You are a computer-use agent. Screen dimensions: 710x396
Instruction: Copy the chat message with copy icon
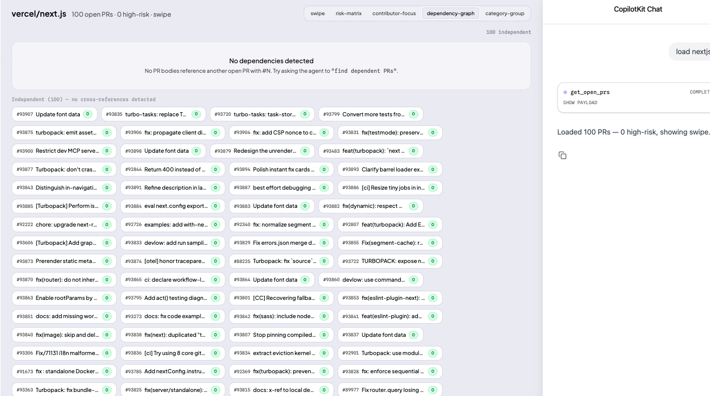pyautogui.click(x=562, y=155)
